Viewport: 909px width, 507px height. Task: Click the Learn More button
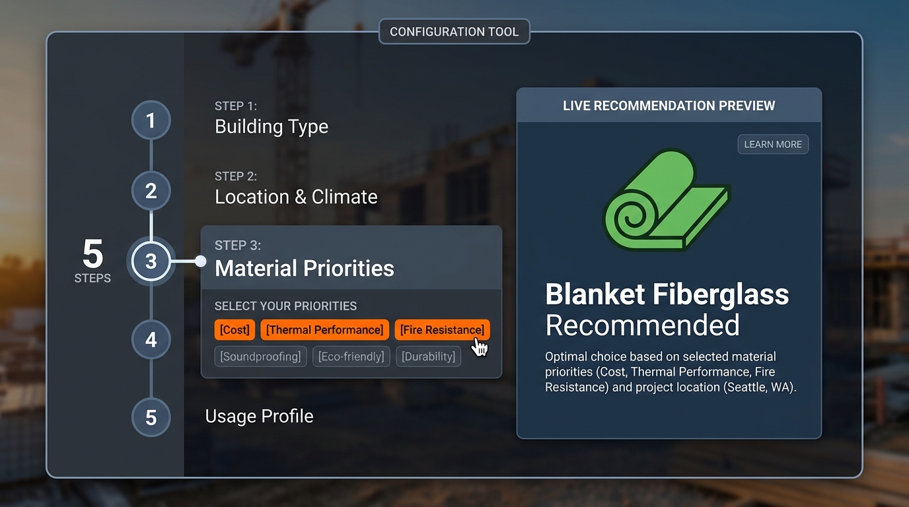[x=773, y=144]
